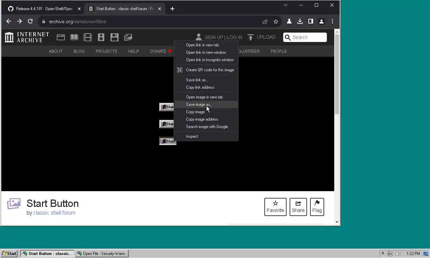Viewport: 430px width, 258px height.
Task: Switch to Start Button classic shell forum tab
Action: tap(124, 9)
